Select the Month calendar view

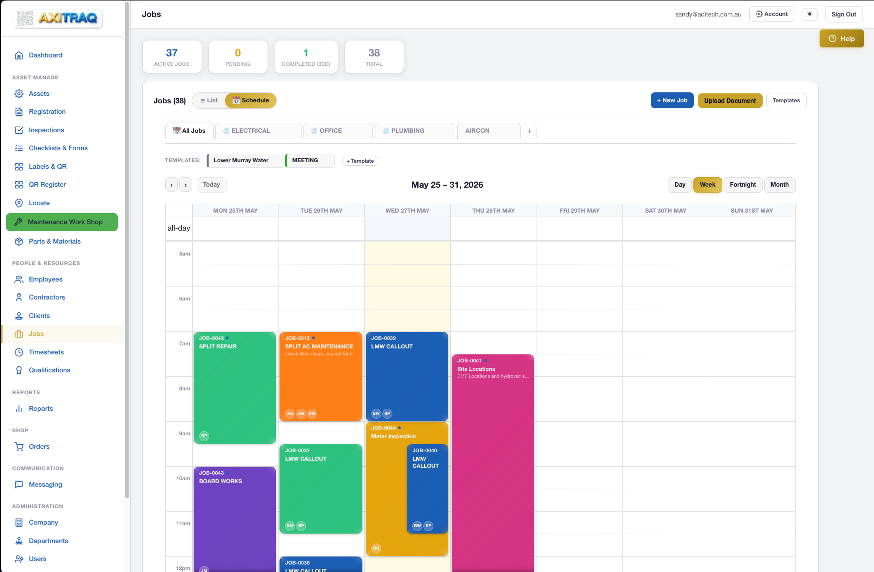click(780, 185)
